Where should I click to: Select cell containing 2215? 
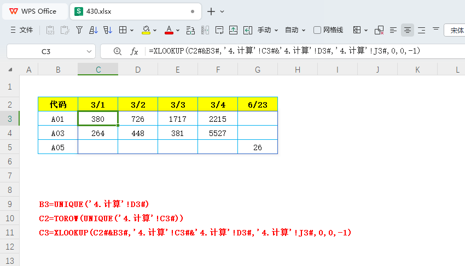218,119
